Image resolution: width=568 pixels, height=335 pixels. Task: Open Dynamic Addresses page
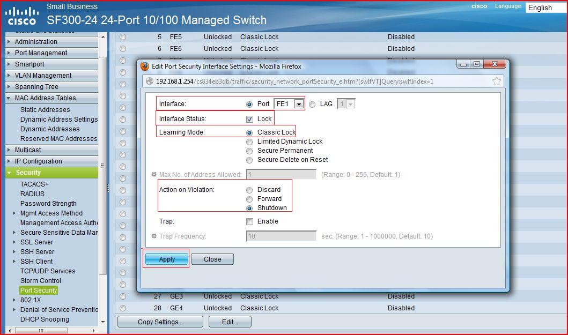(50, 129)
